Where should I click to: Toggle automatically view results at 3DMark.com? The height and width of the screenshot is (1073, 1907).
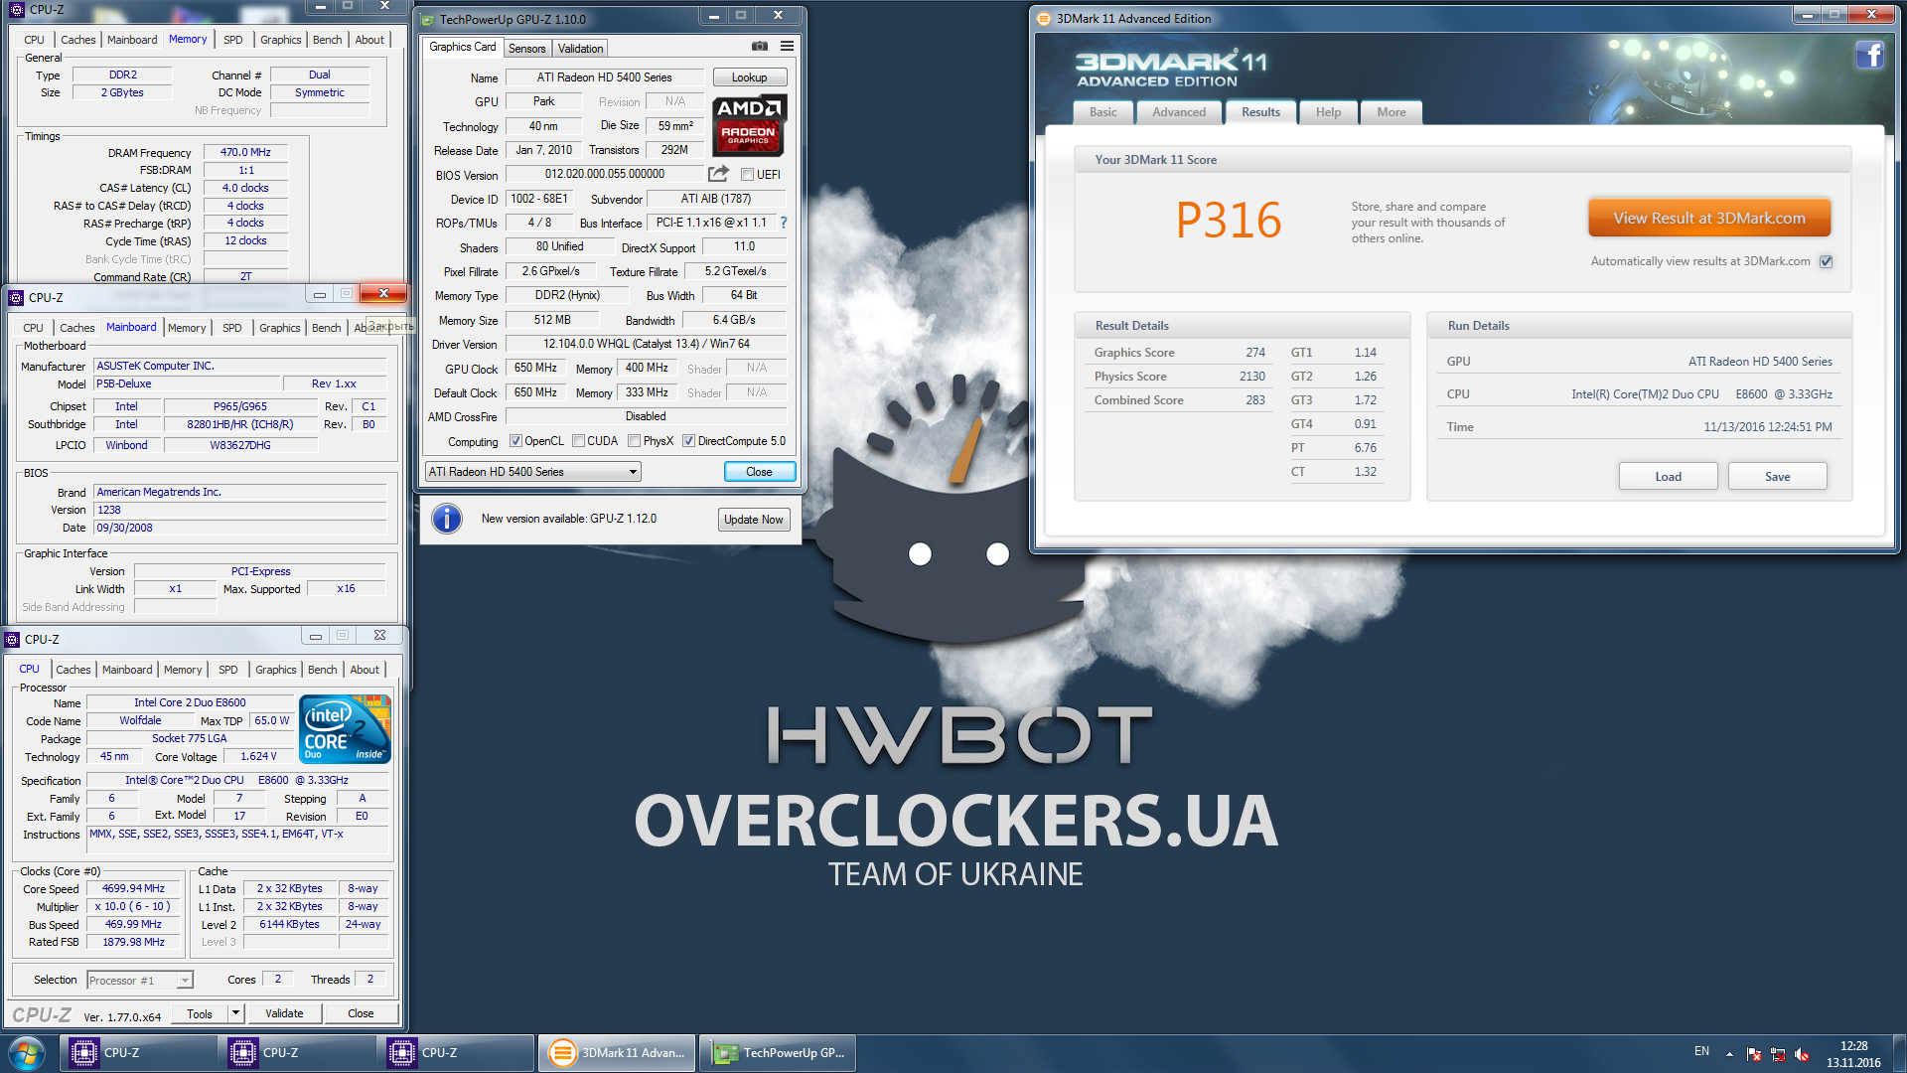(x=1826, y=262)
